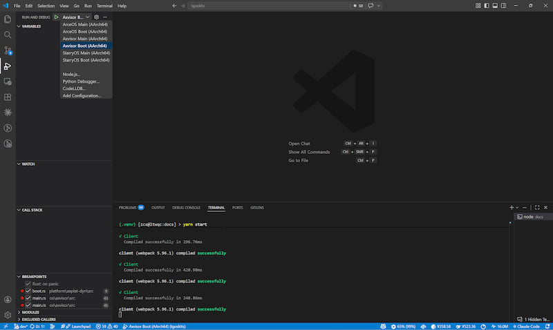Open the Source Control view icon
Viewport: 553px width, 330px height.
pyautogui.click(x=8, y=50)
